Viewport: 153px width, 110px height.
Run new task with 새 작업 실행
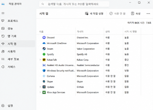point(94,13)
